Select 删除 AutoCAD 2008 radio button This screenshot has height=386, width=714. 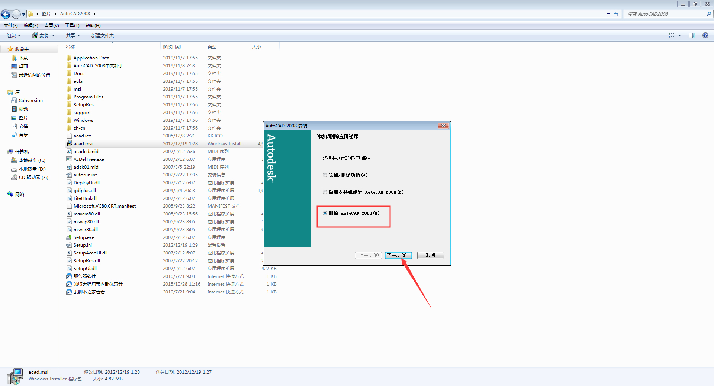point(325,213)
